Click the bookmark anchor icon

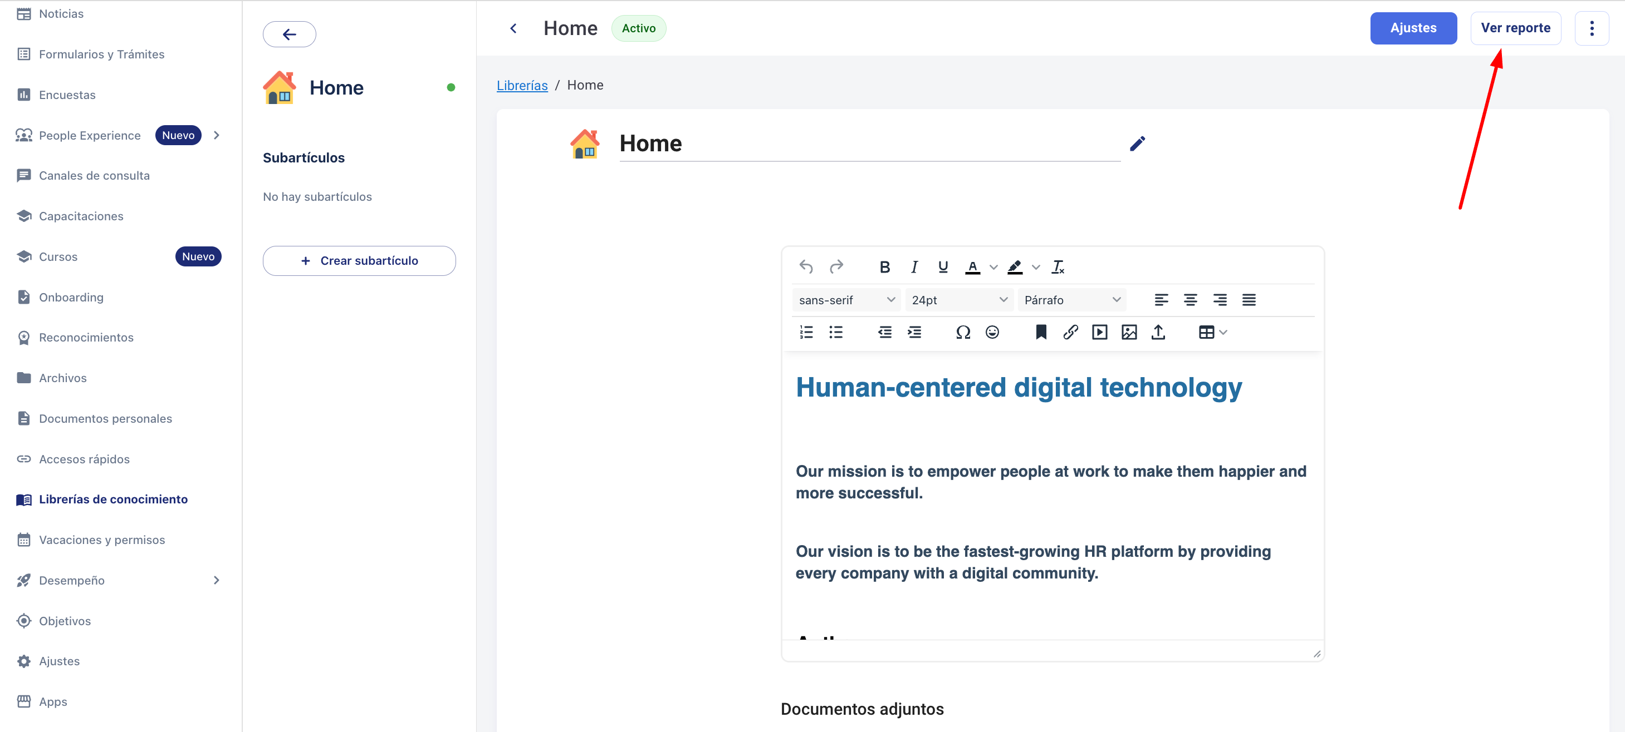1041,332
